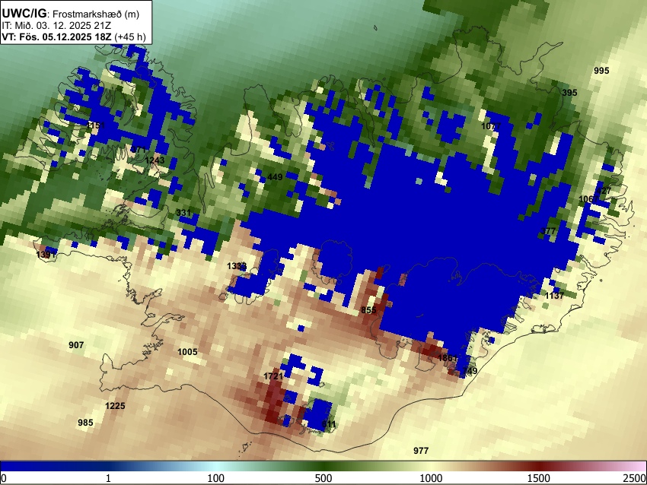The width and height of the screenshot is (647, 485).
Task: Click the legend tick label 500
Action: click(323, 478)
